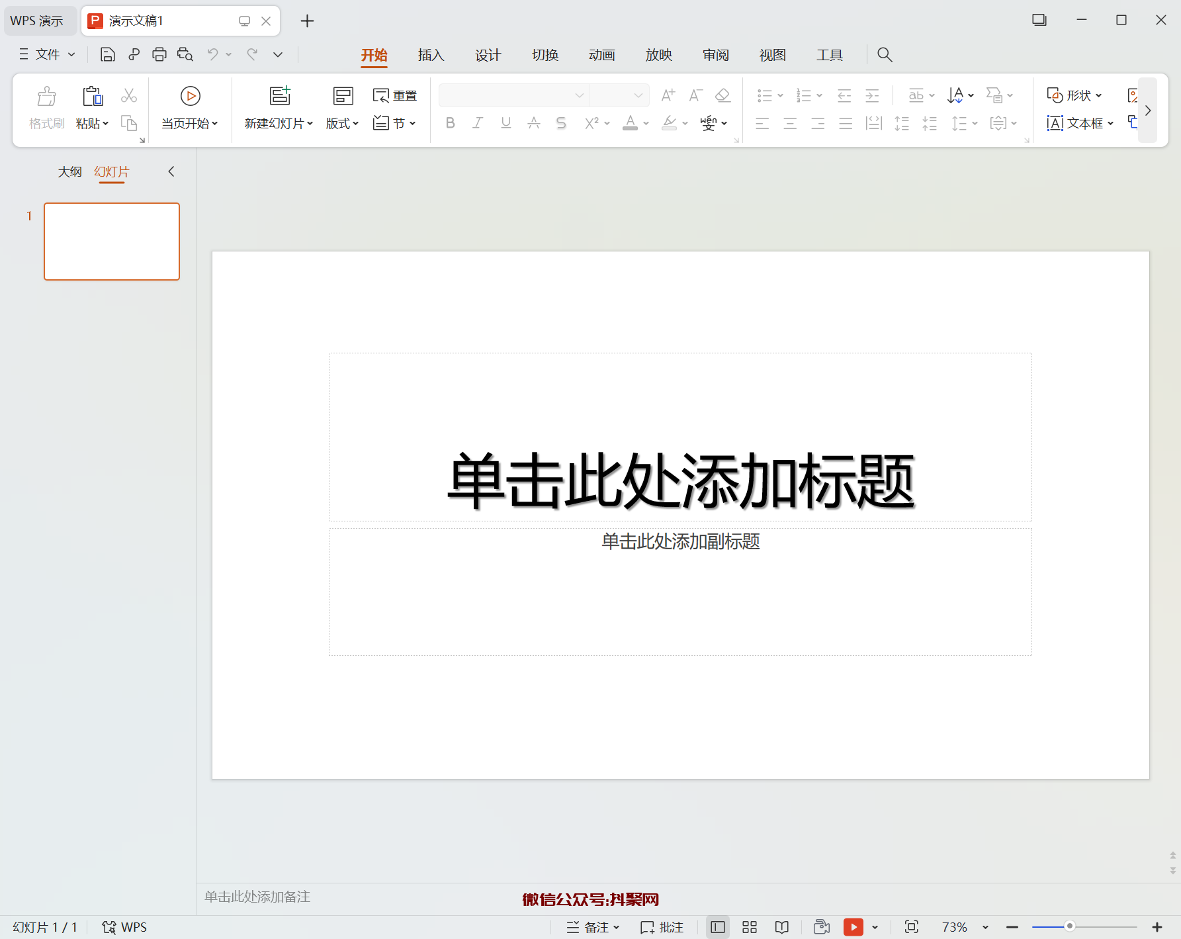Click the Fit Slide to Window icon
Image resolution: width=1181 pixels, height=939 pixels.
[912, 927]
